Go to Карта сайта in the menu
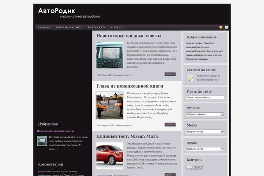264x176 pixels. point(97,27)
